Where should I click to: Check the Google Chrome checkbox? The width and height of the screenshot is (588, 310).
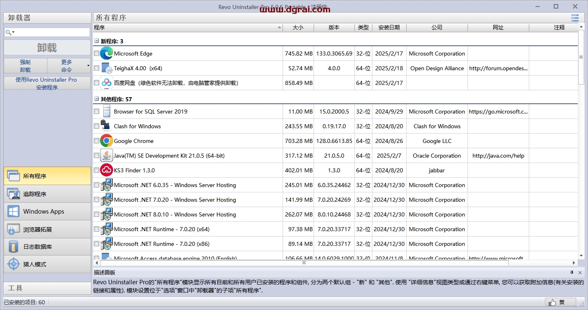tap(96, 141)
